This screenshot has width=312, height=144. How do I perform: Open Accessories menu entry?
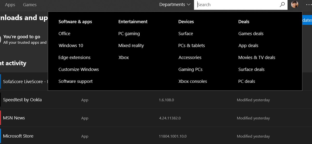click(x=190, y=57)
